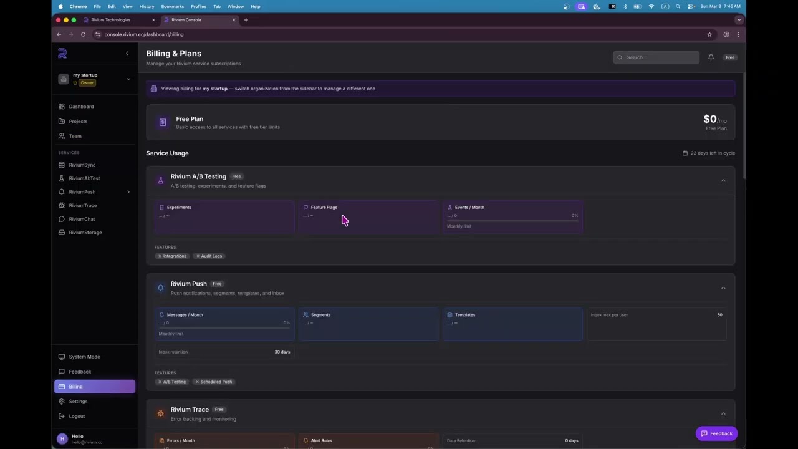Collapse the Rivium Push usage section
The width and height of the screenshot is (798, 449).
tap(723, 288)
